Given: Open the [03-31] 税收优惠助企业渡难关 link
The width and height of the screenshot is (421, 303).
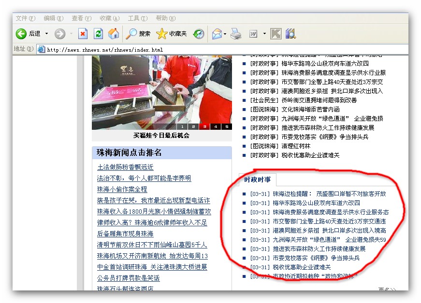Looking at the screenshot, I should point(290,267).
